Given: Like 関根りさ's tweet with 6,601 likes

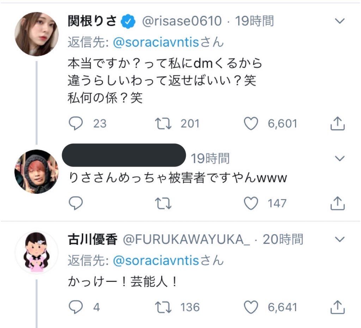Looking at the screenshot, I should pyautogui.click(x=251, y=123).
